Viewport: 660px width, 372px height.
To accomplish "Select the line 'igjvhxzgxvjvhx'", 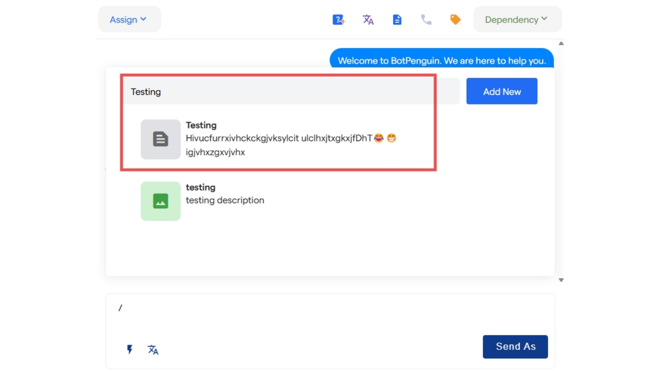I will [215, 152].
